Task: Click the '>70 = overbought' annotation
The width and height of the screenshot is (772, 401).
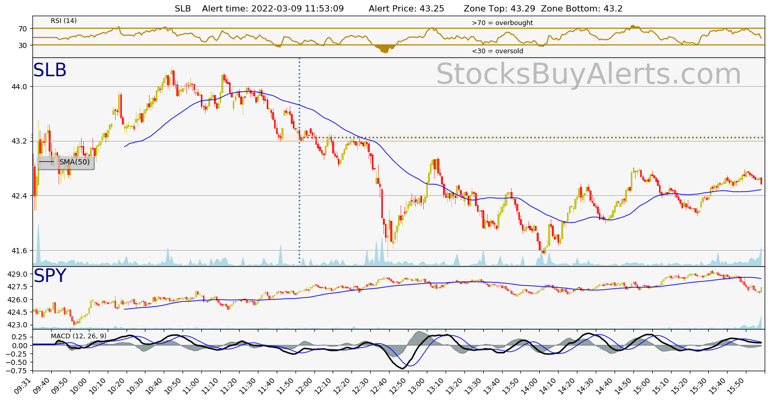Action: click(x=502, y=23)
